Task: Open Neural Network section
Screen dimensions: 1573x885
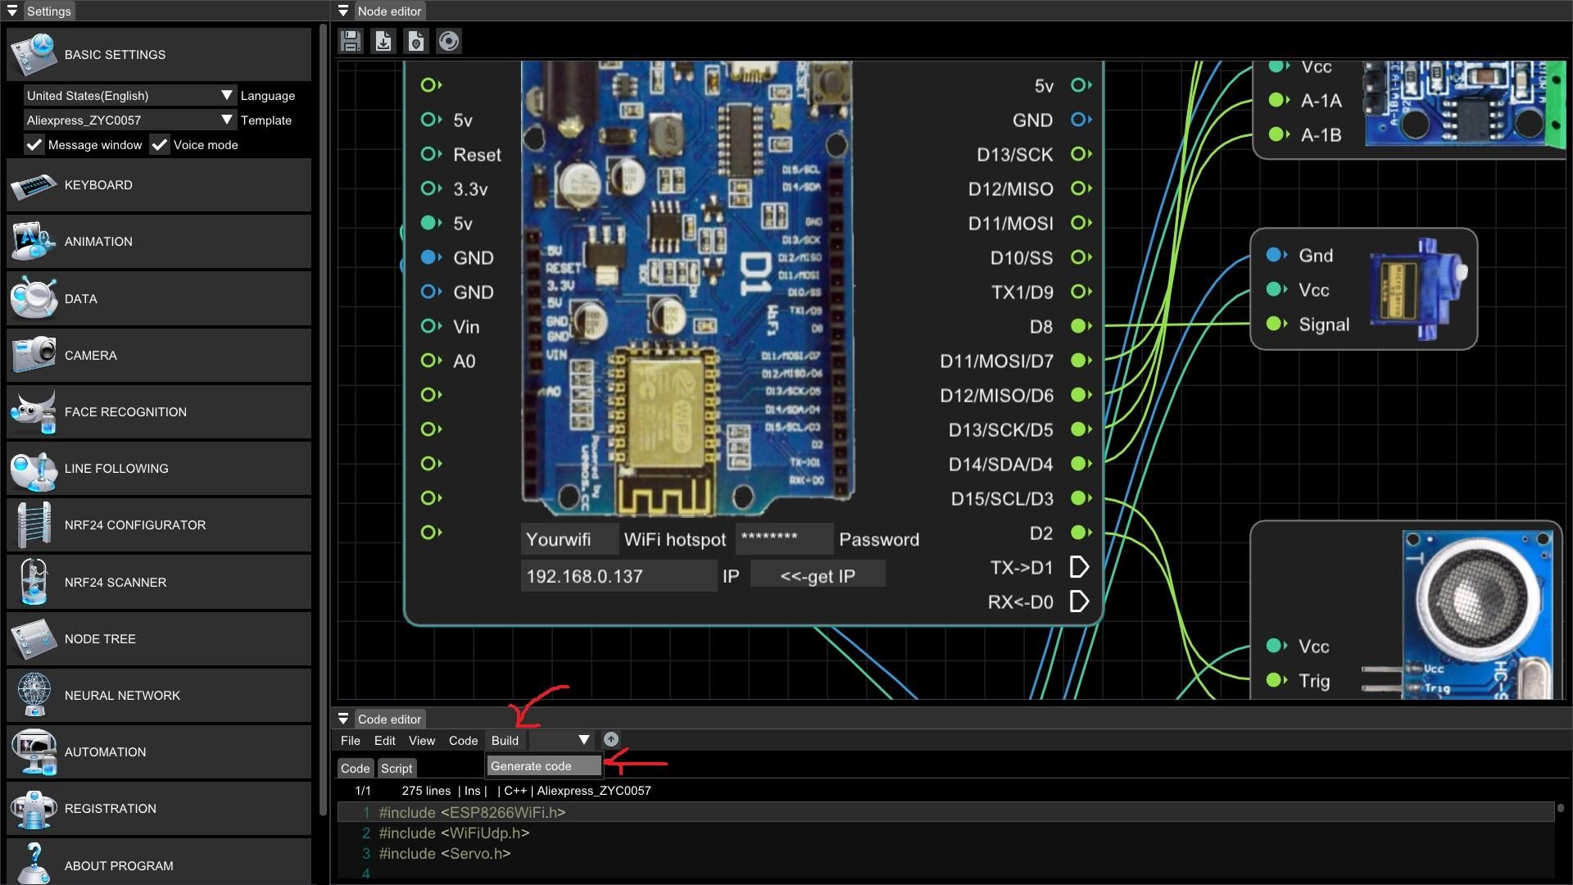Action: [x=159, y=696]
